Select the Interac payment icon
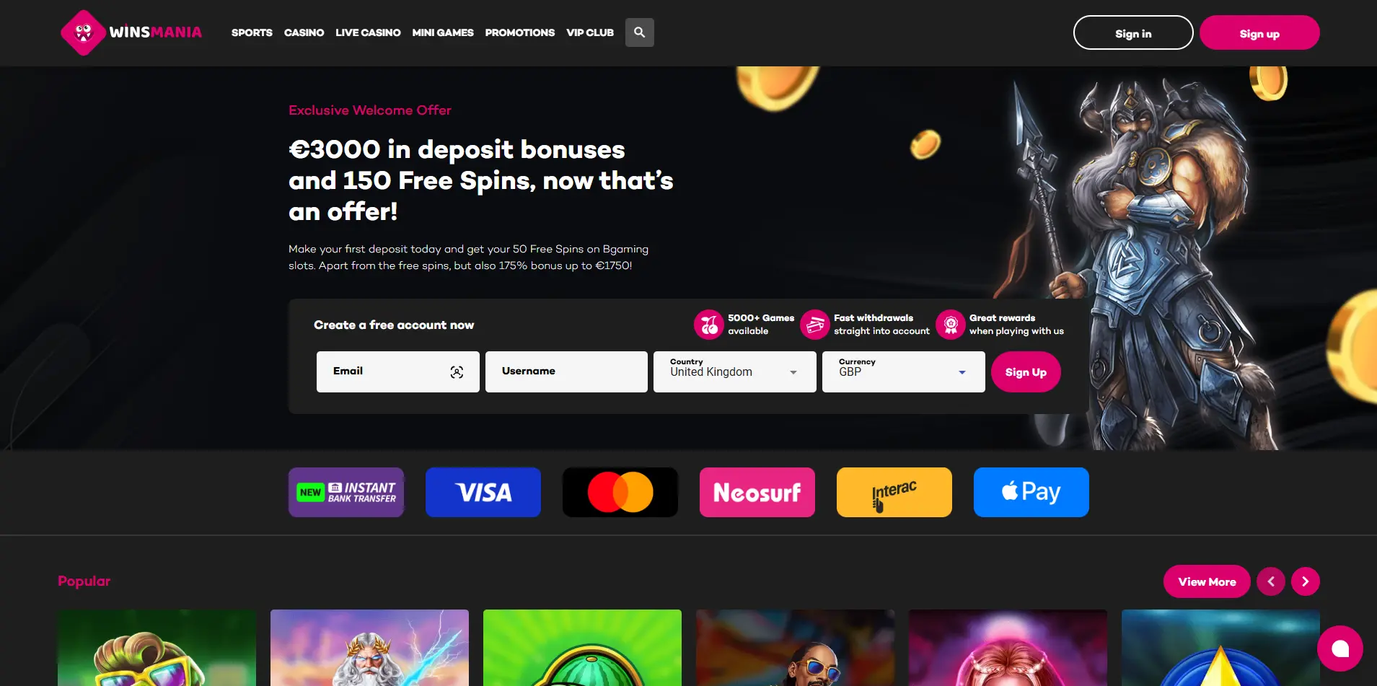 tap(894, 492)
